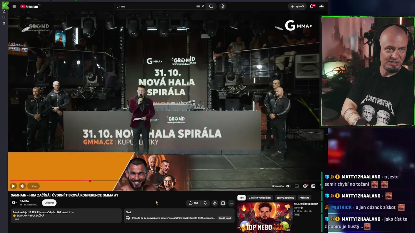Viewport: 415px width, 233px height.
Task: Subscribe with the Odebírat button
Action: pyautogui.click(x=49, y=203)
